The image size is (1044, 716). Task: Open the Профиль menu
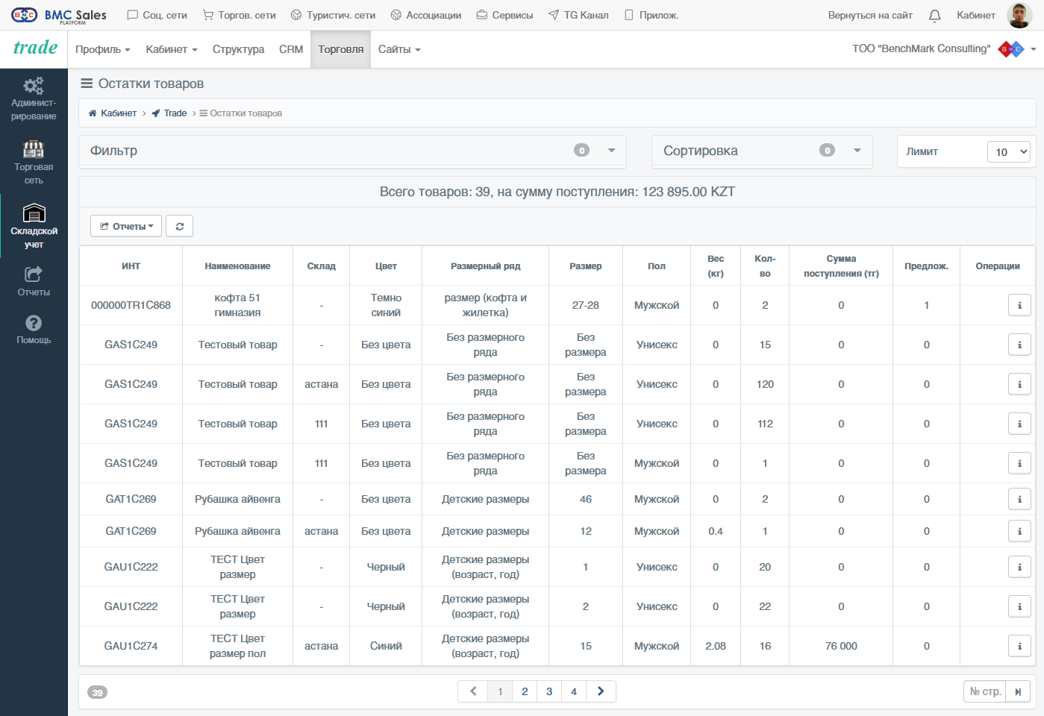coord(103,49)
